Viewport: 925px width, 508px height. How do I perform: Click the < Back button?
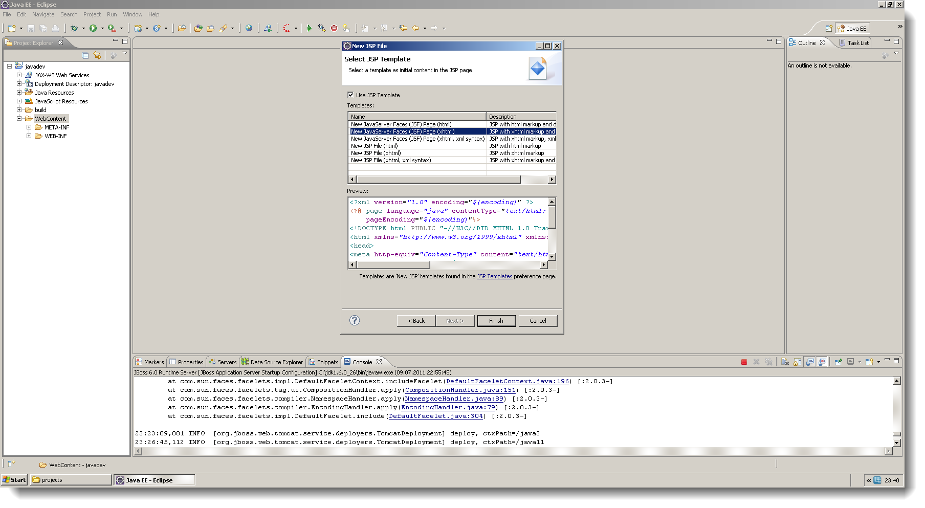click(416, 321)
